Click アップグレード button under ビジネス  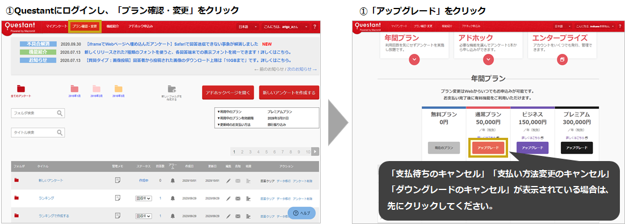532,147
